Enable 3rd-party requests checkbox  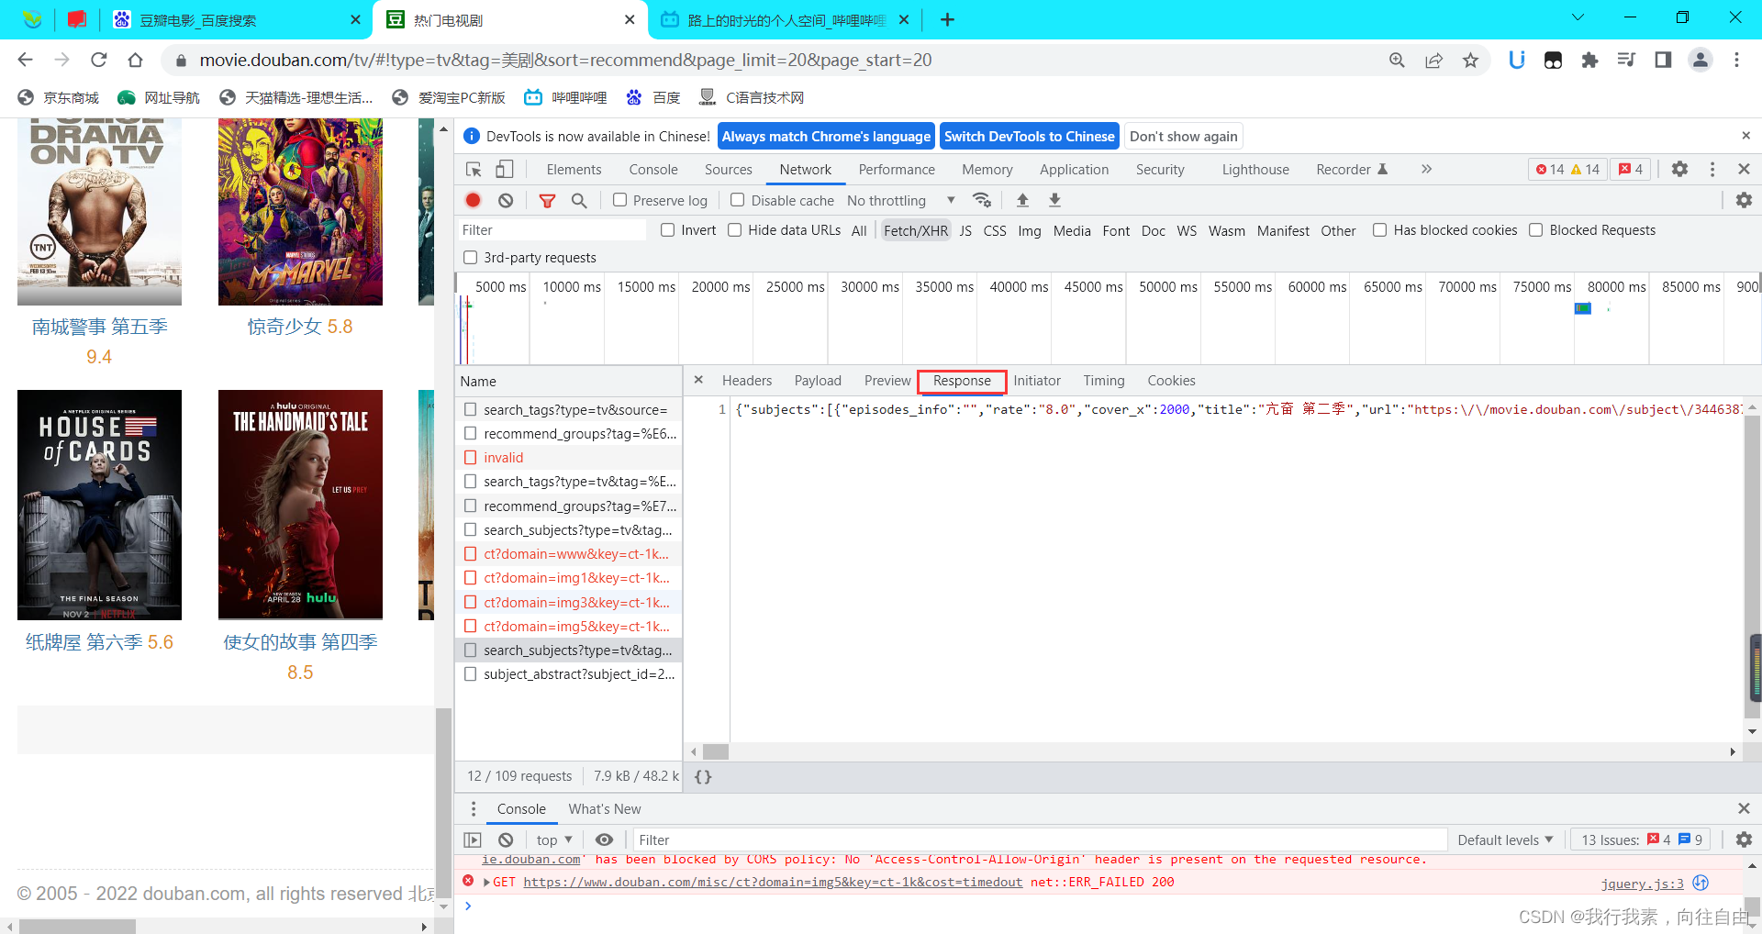click(471, 258)
